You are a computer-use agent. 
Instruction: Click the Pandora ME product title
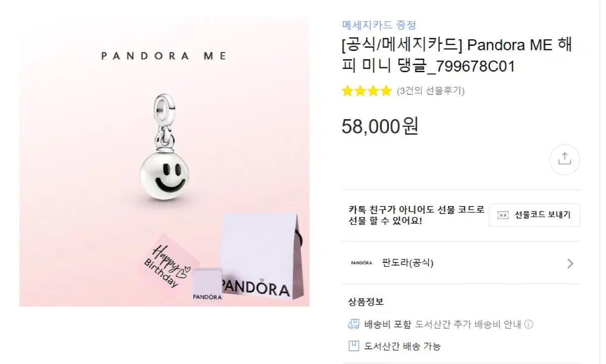(457, 55)
